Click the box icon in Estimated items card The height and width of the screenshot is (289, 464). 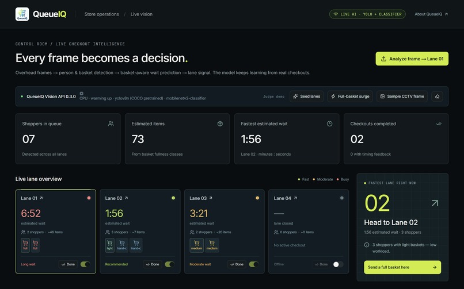point(220,124)
